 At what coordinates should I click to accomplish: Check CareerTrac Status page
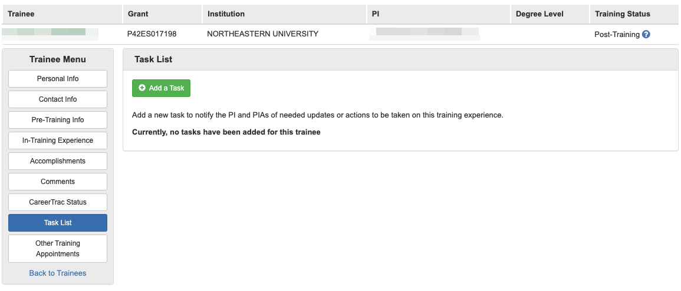point(58,202)
